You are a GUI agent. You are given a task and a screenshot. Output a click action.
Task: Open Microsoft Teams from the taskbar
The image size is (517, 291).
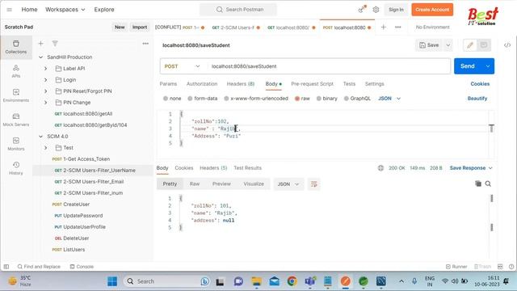(310, 281)
